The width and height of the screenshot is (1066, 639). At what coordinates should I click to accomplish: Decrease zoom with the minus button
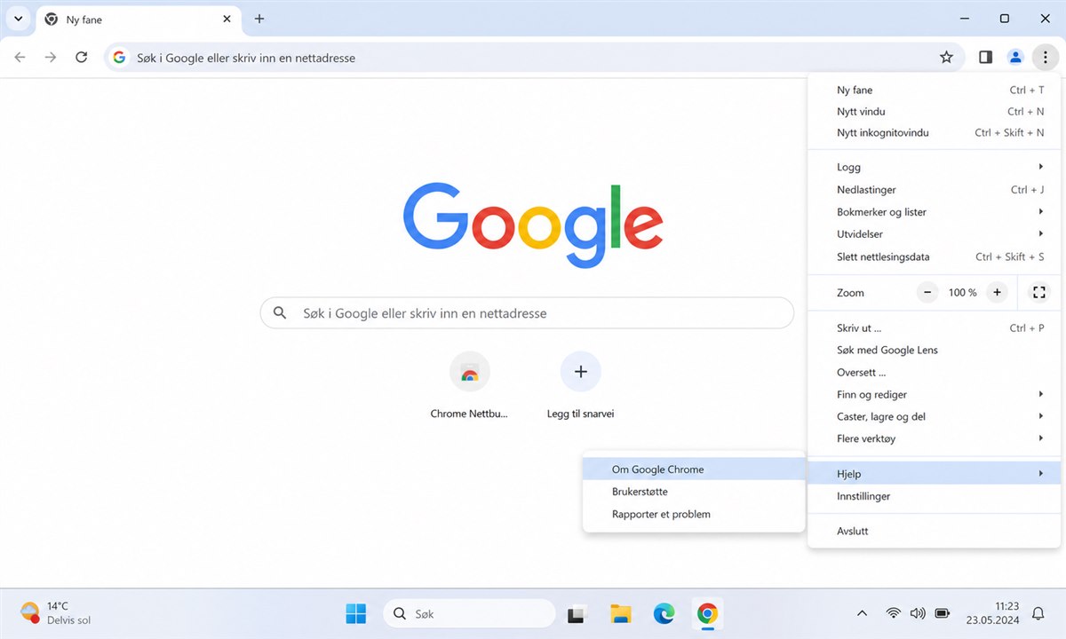(927, 292)
